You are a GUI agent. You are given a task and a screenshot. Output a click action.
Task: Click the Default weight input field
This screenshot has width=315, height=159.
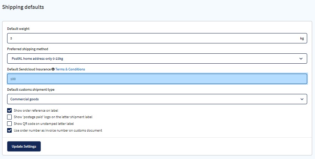pyautogui.click(x=157, y=38)
